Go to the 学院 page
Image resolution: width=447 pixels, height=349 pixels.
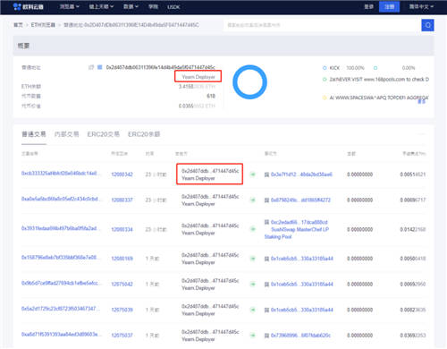pos(153,6)
